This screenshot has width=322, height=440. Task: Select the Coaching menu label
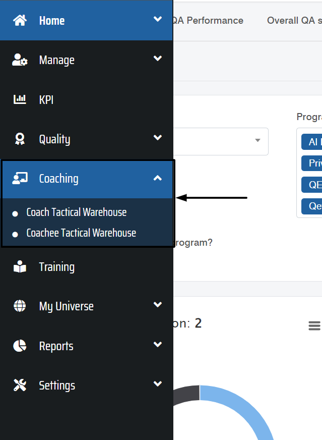click(59, 179)
